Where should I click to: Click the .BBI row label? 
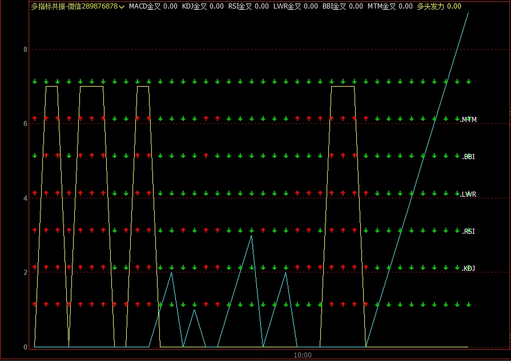click(x=468, y=156)
